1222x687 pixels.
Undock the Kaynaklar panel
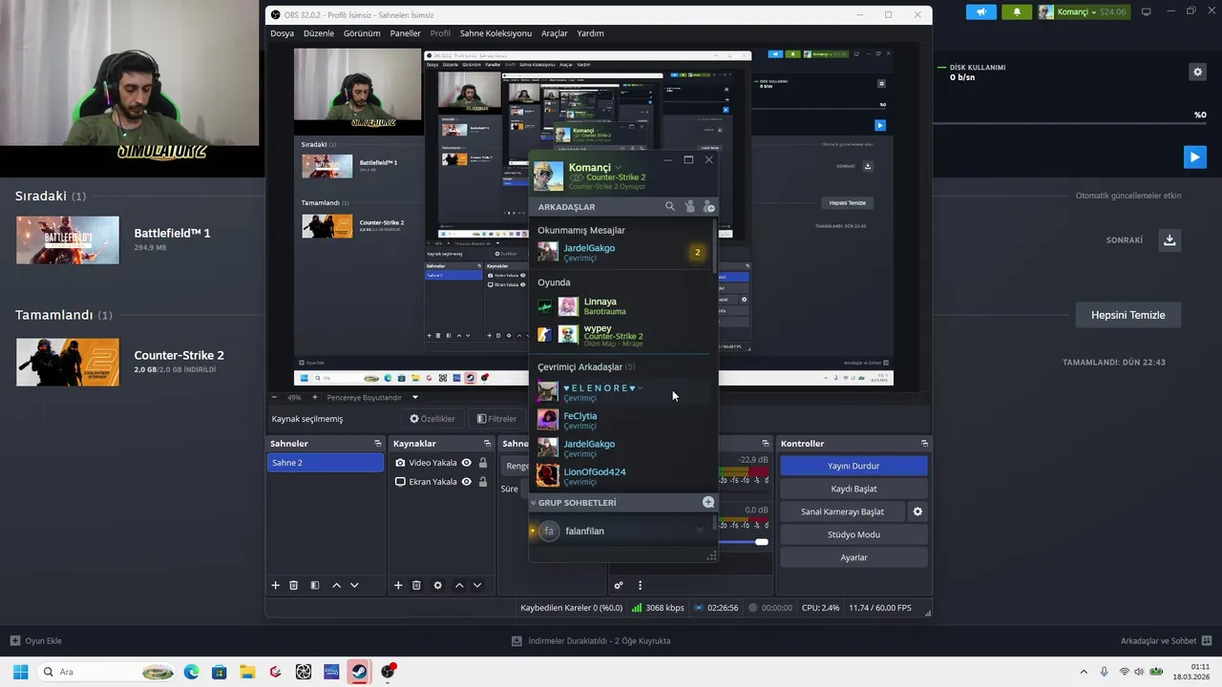pos(487,444)
